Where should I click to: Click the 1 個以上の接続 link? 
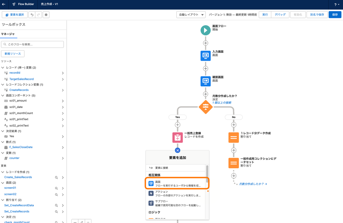coord(222,103)
